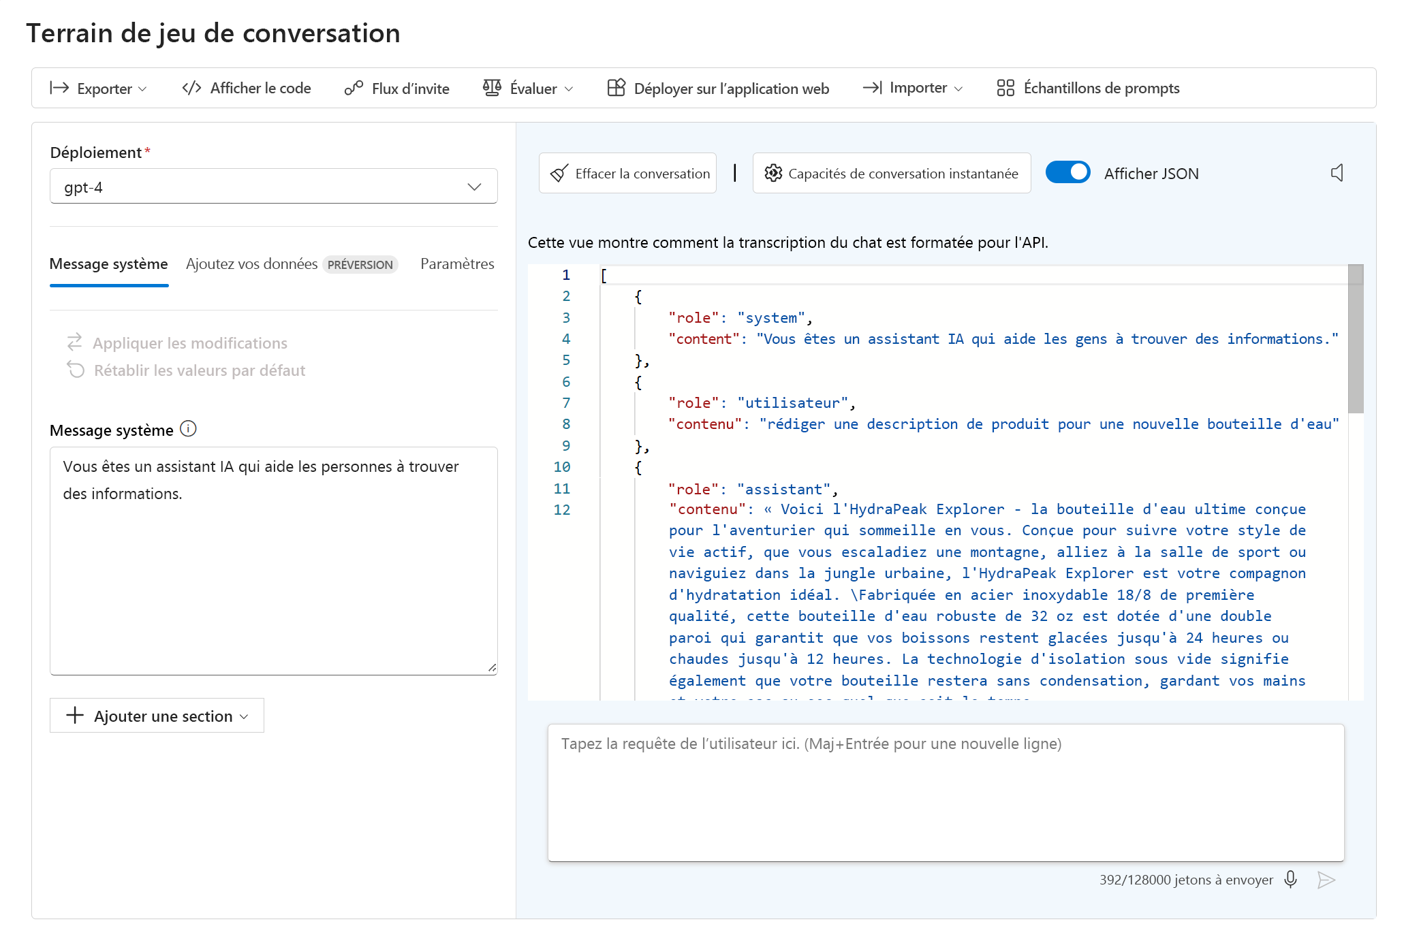Click the "assistant" role value
1404x941 pixels.
coord(784,490)
